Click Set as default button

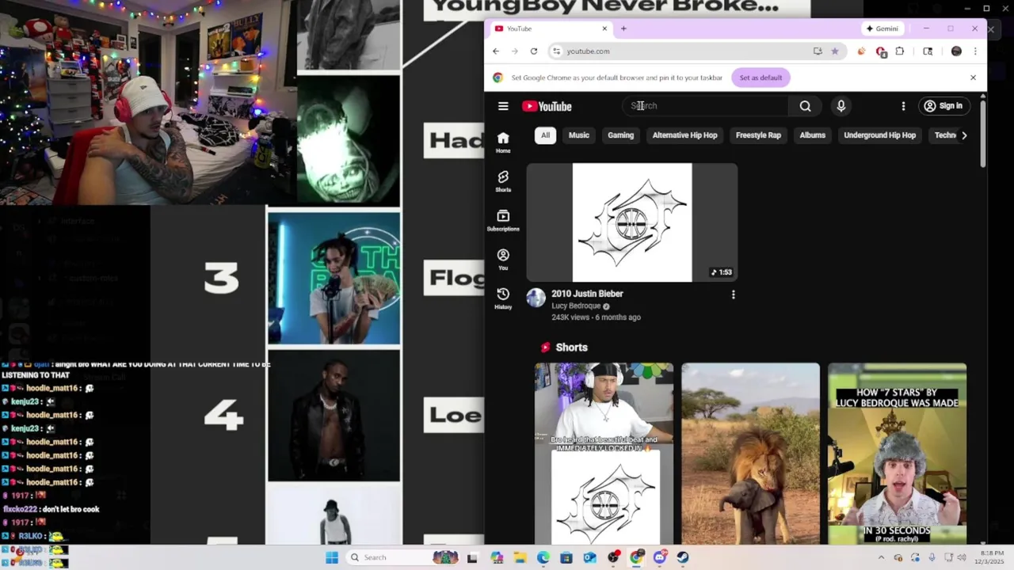760,78
